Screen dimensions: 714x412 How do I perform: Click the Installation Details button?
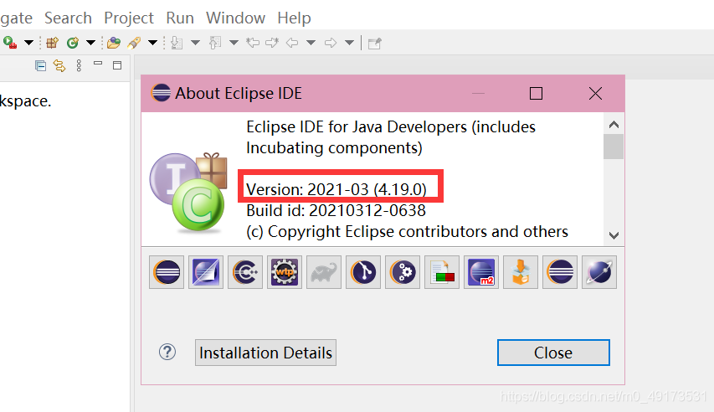coord(265,353)
